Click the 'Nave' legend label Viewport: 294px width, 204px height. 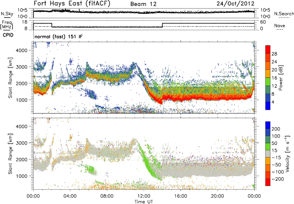point(280,26)
